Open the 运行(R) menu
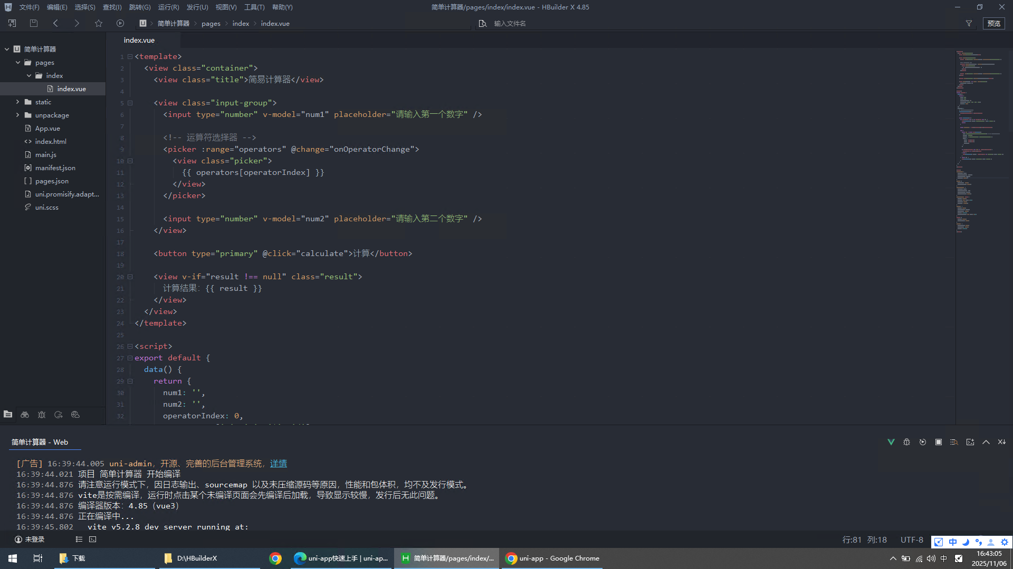The image size is (1013, 569). tap(168, 7)
